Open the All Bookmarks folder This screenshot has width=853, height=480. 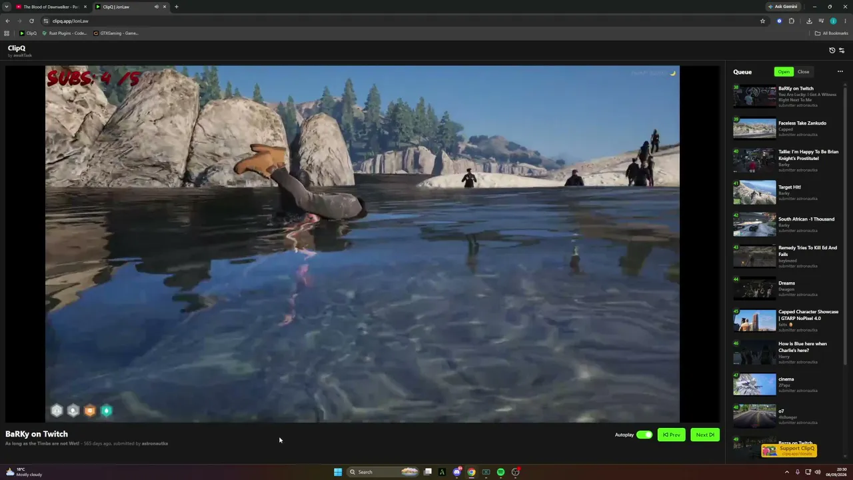tap(832, 33)
